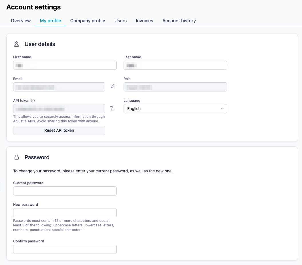The width and height of the screenshot is (302, 265).
Task: Click the New password field
Action: tap(65, 212)
